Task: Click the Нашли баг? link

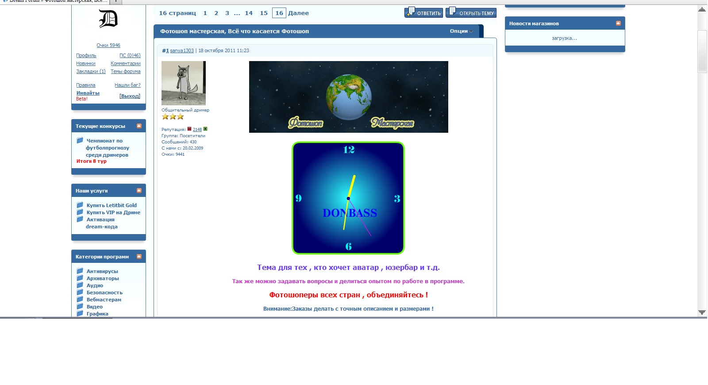Action: pos(127,85)
